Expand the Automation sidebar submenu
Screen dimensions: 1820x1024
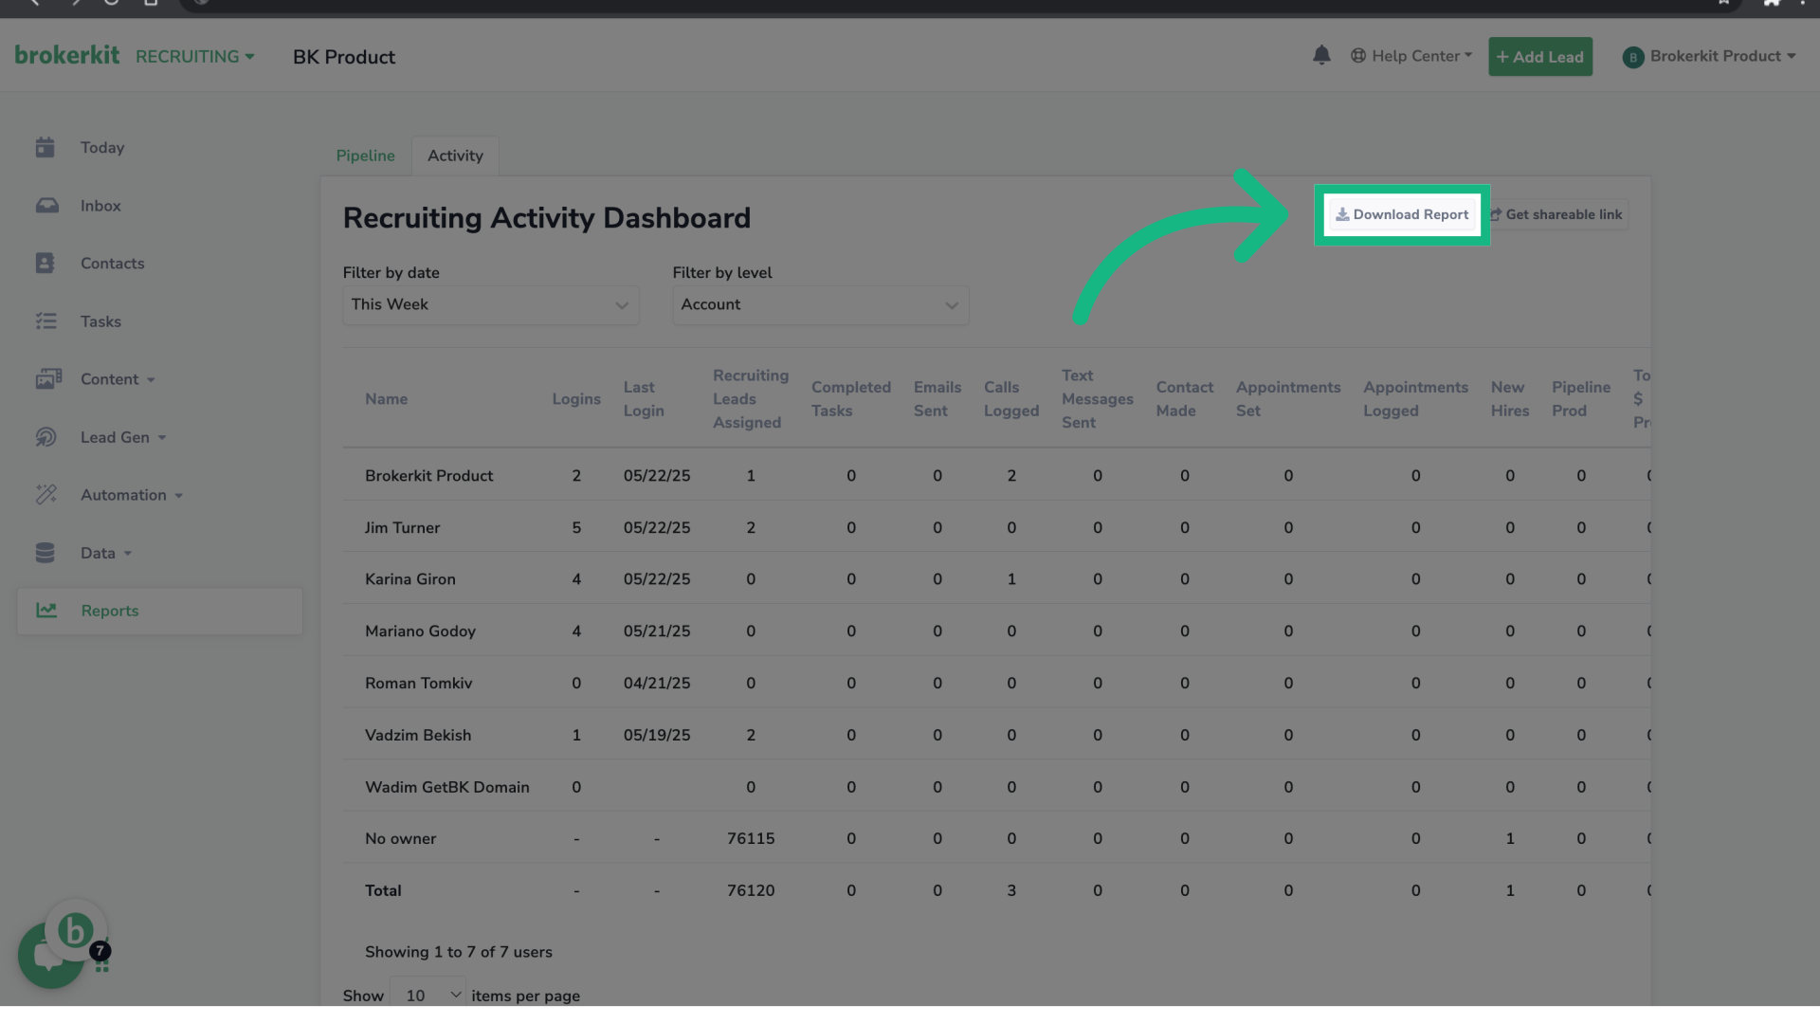coord(132,495)
